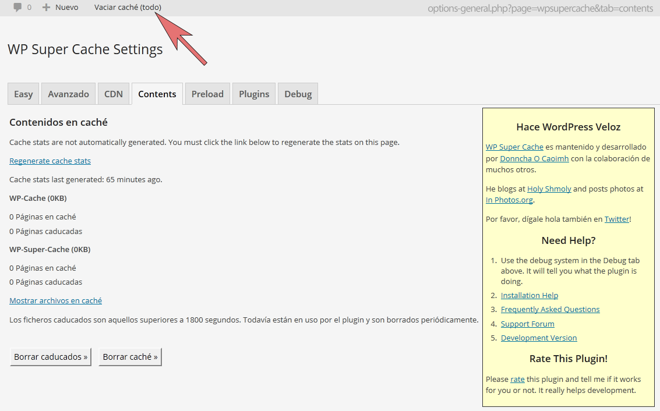Image resolution: width=660 pixels, height=411 pixels.
Task: Switch to the Easy tab
Action: (23, 94)
